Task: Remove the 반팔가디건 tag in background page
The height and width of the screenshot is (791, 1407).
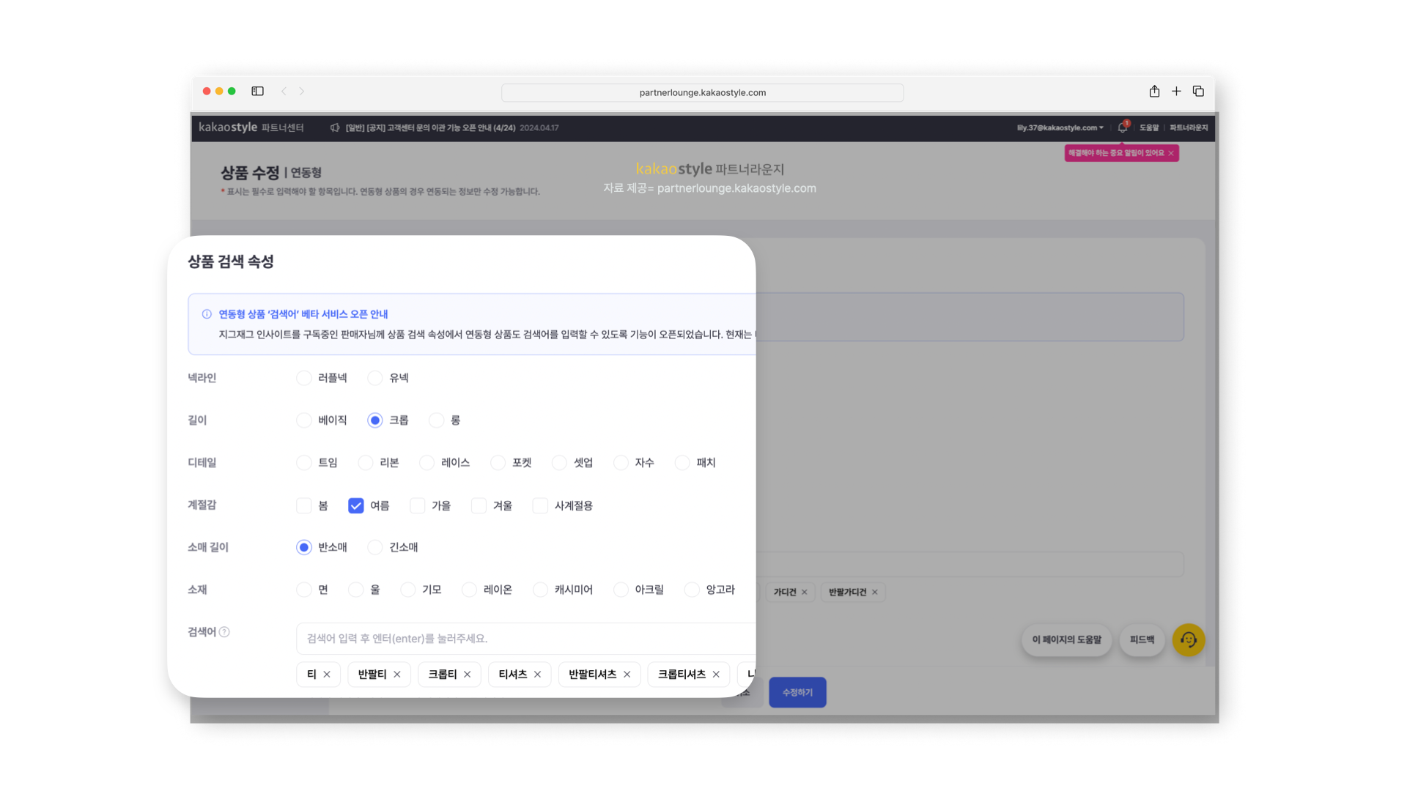Action: click(x=875, y=592)
